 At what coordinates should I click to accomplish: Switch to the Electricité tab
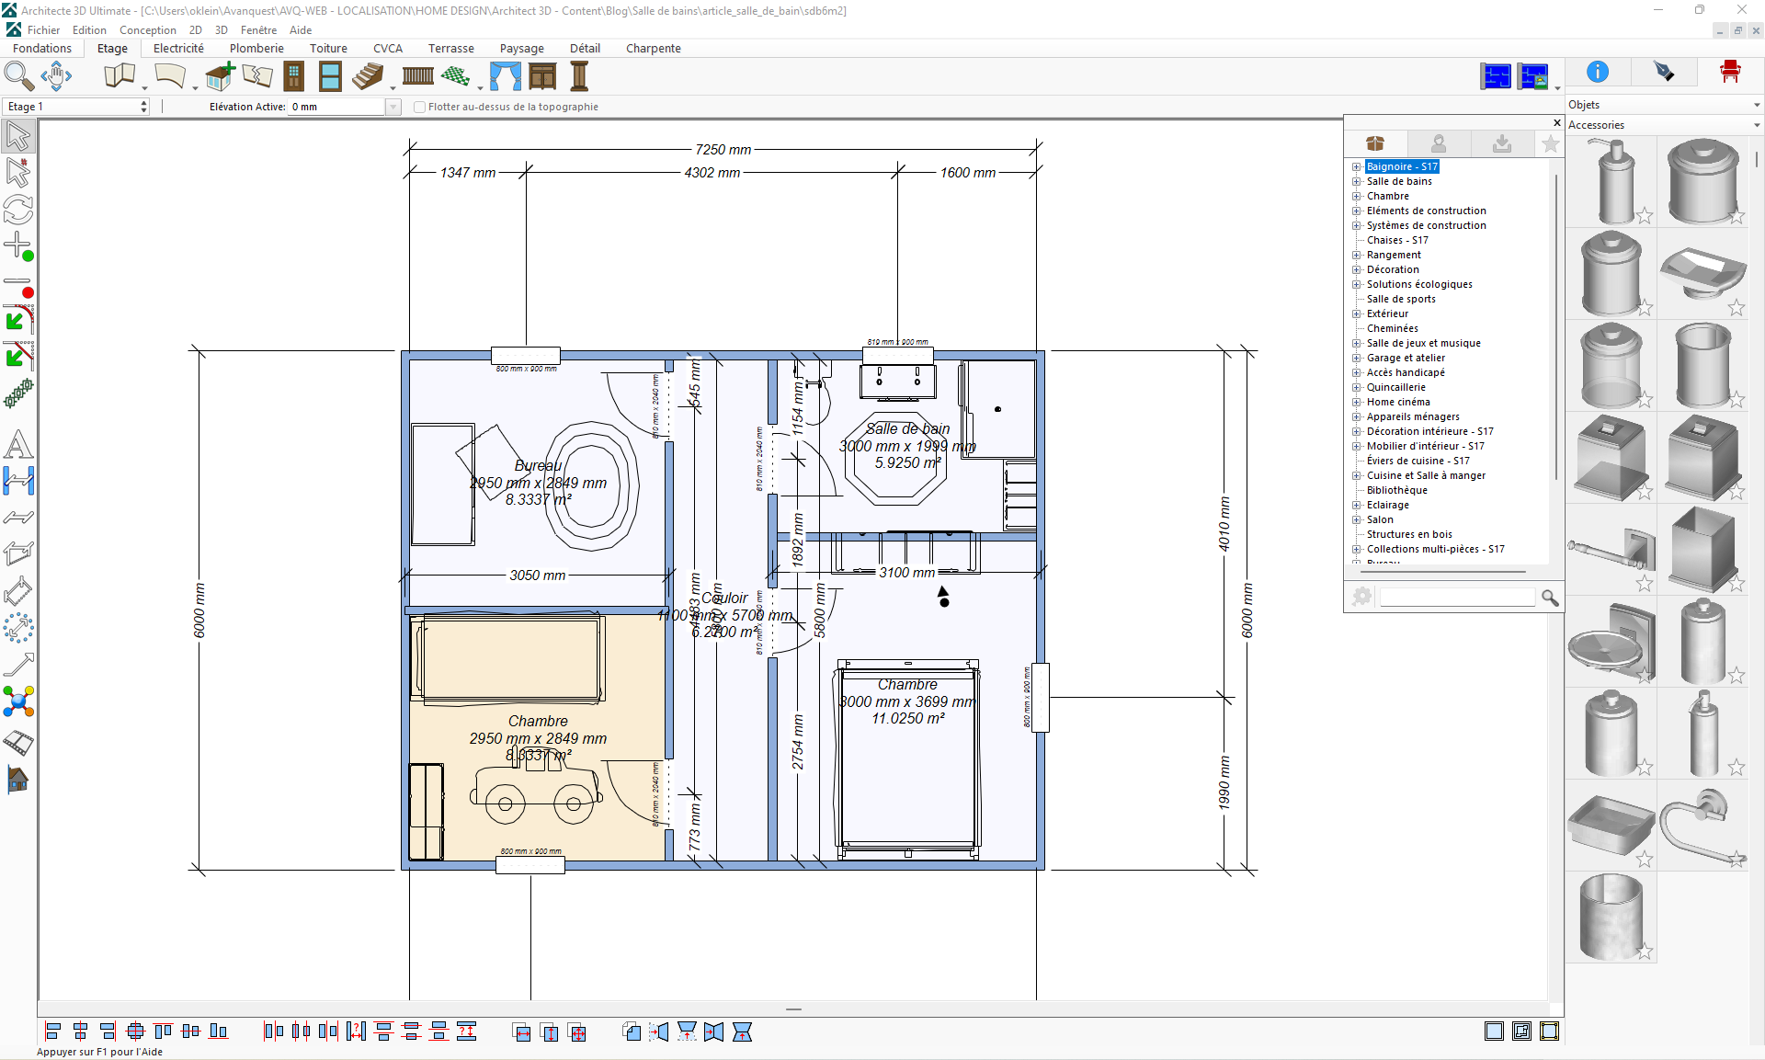pos(178,49)
